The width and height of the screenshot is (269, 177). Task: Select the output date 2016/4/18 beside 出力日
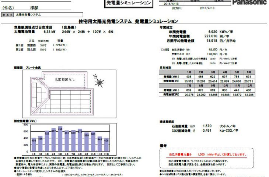207,8
